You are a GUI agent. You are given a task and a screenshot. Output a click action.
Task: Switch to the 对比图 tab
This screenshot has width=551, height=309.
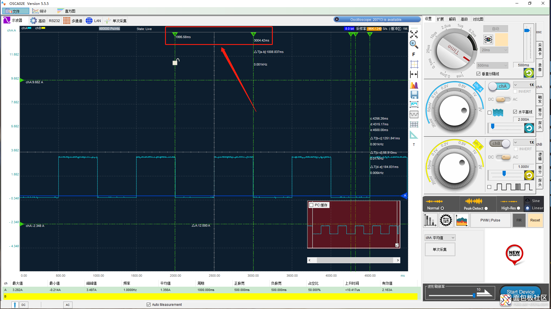(x=478, y=19)
